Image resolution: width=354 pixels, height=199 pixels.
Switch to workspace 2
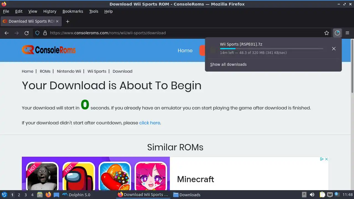(19, 195)
